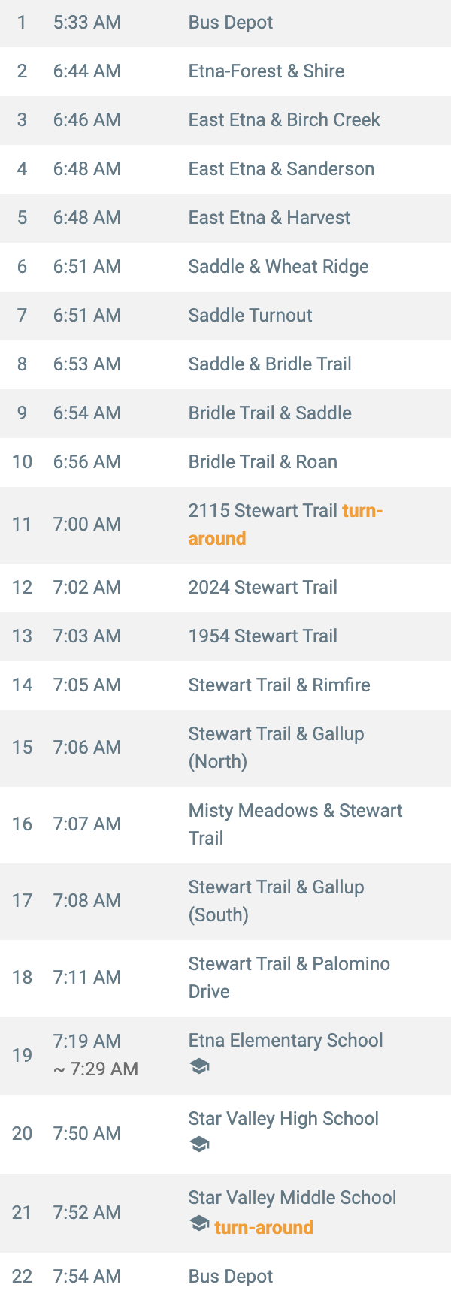The image size is (451, 1309).
Task: Open the Saddle Turnout stop row
Action: click(x=225, y=316)
